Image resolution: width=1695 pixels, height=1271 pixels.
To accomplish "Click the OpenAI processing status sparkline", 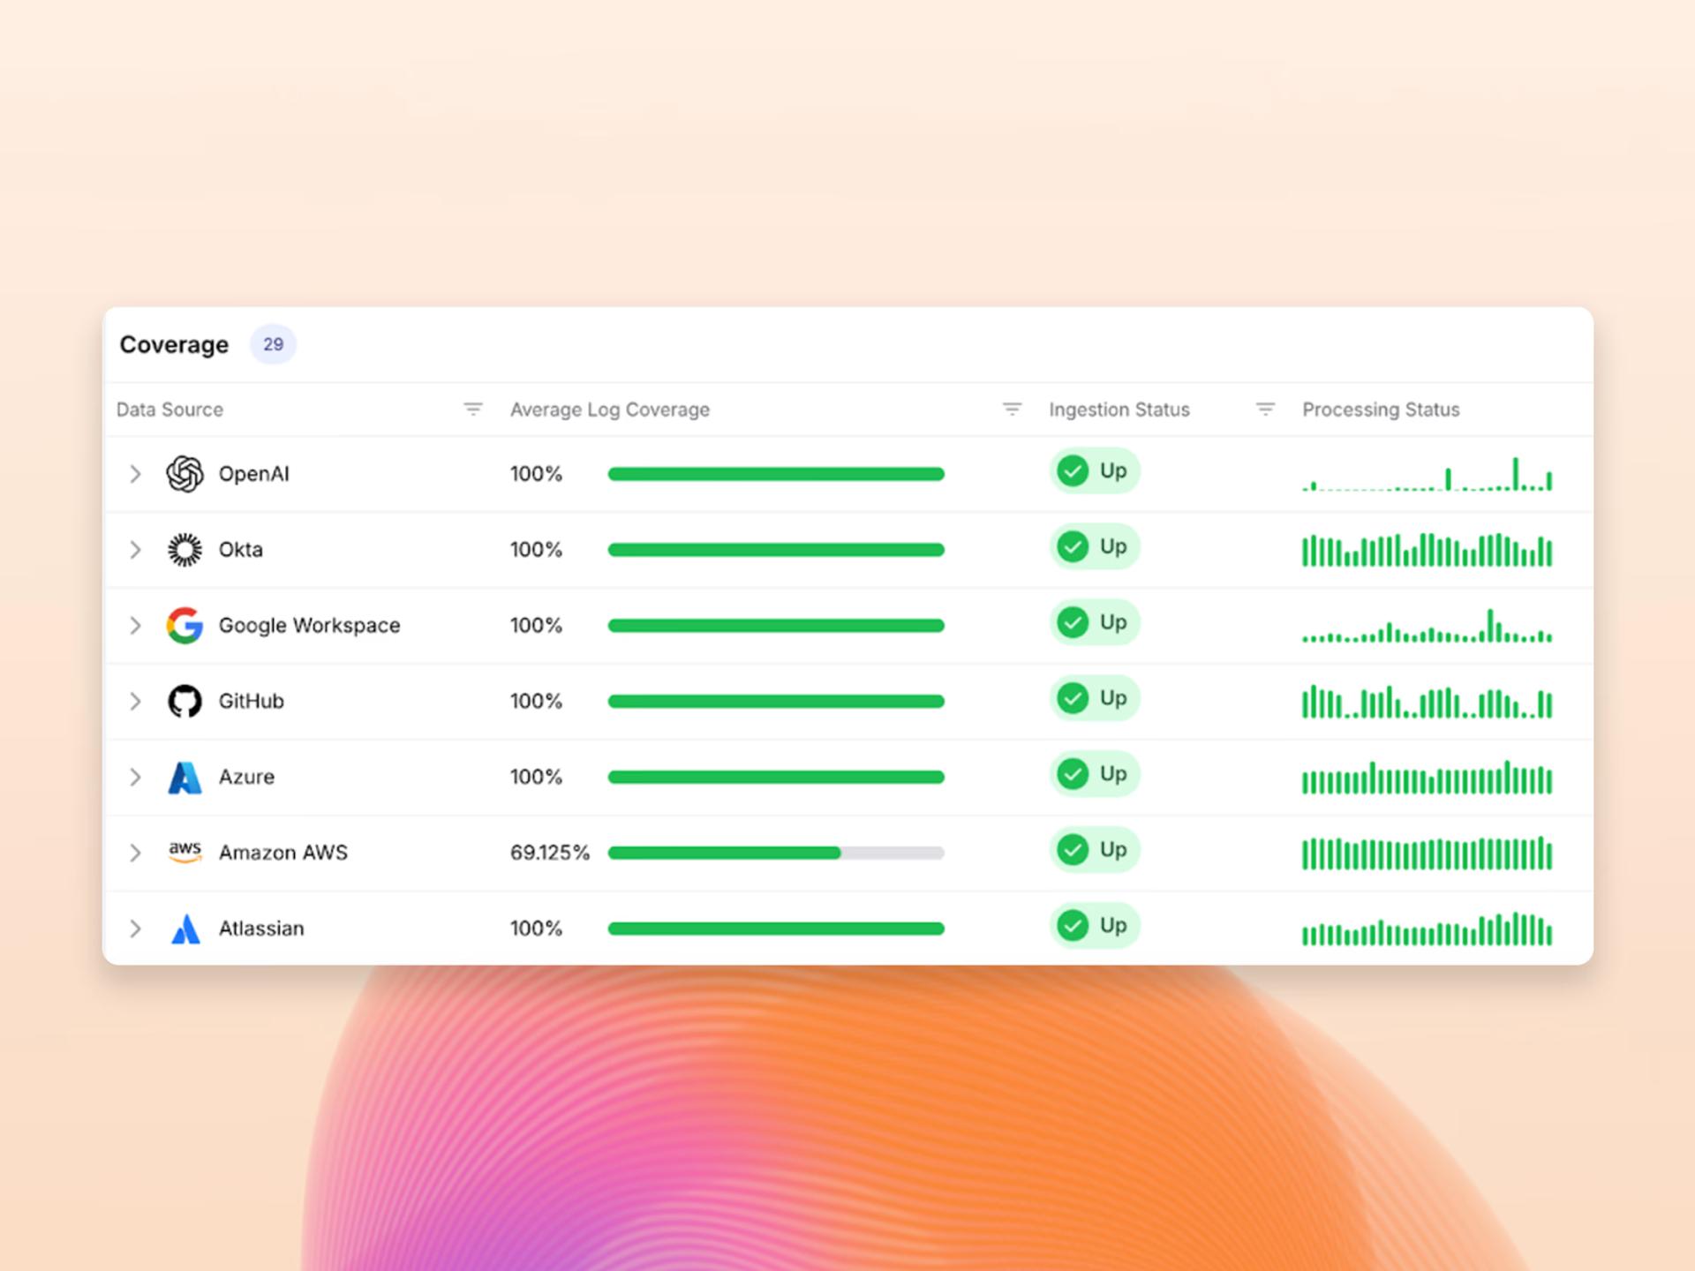I will [x=1427, y=474].
